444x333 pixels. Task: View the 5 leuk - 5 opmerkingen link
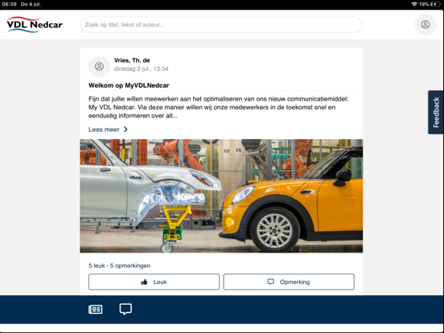click(x=119, y=265)
